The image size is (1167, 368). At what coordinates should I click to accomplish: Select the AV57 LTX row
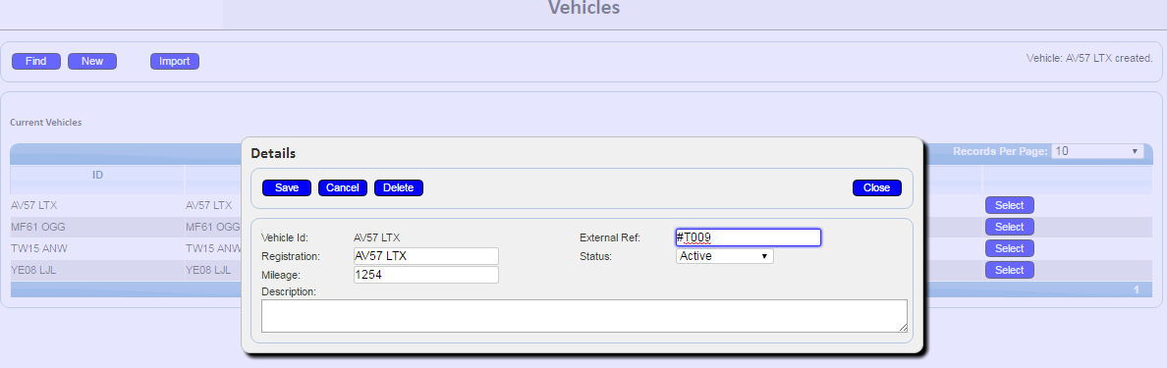tap(1009, 205)
